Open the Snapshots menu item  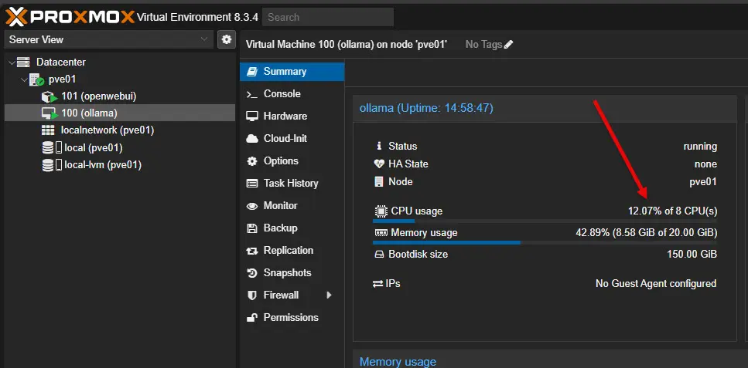[x=287, y=272]
